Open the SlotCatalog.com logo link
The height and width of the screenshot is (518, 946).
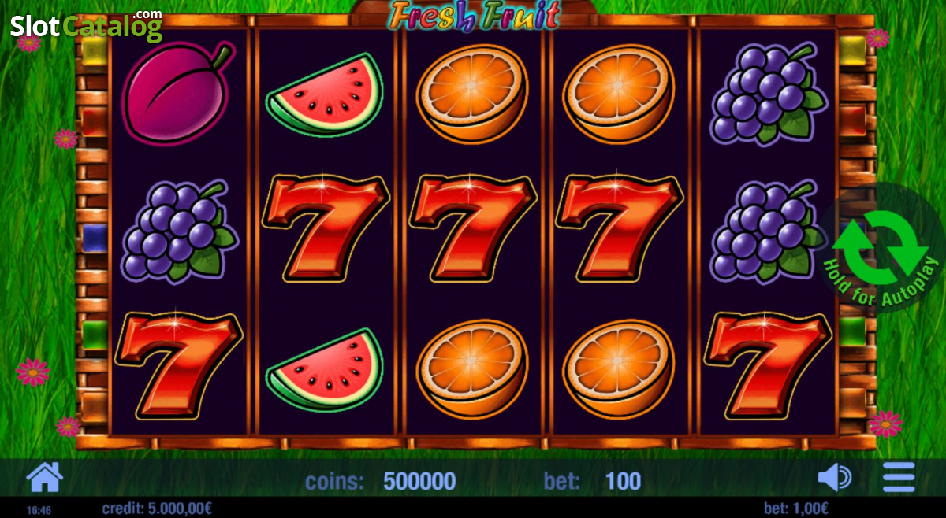[x=86, y=26]
